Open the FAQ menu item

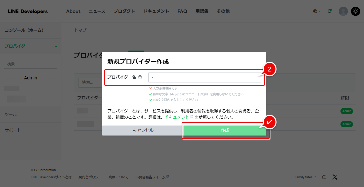click(182, 11)
